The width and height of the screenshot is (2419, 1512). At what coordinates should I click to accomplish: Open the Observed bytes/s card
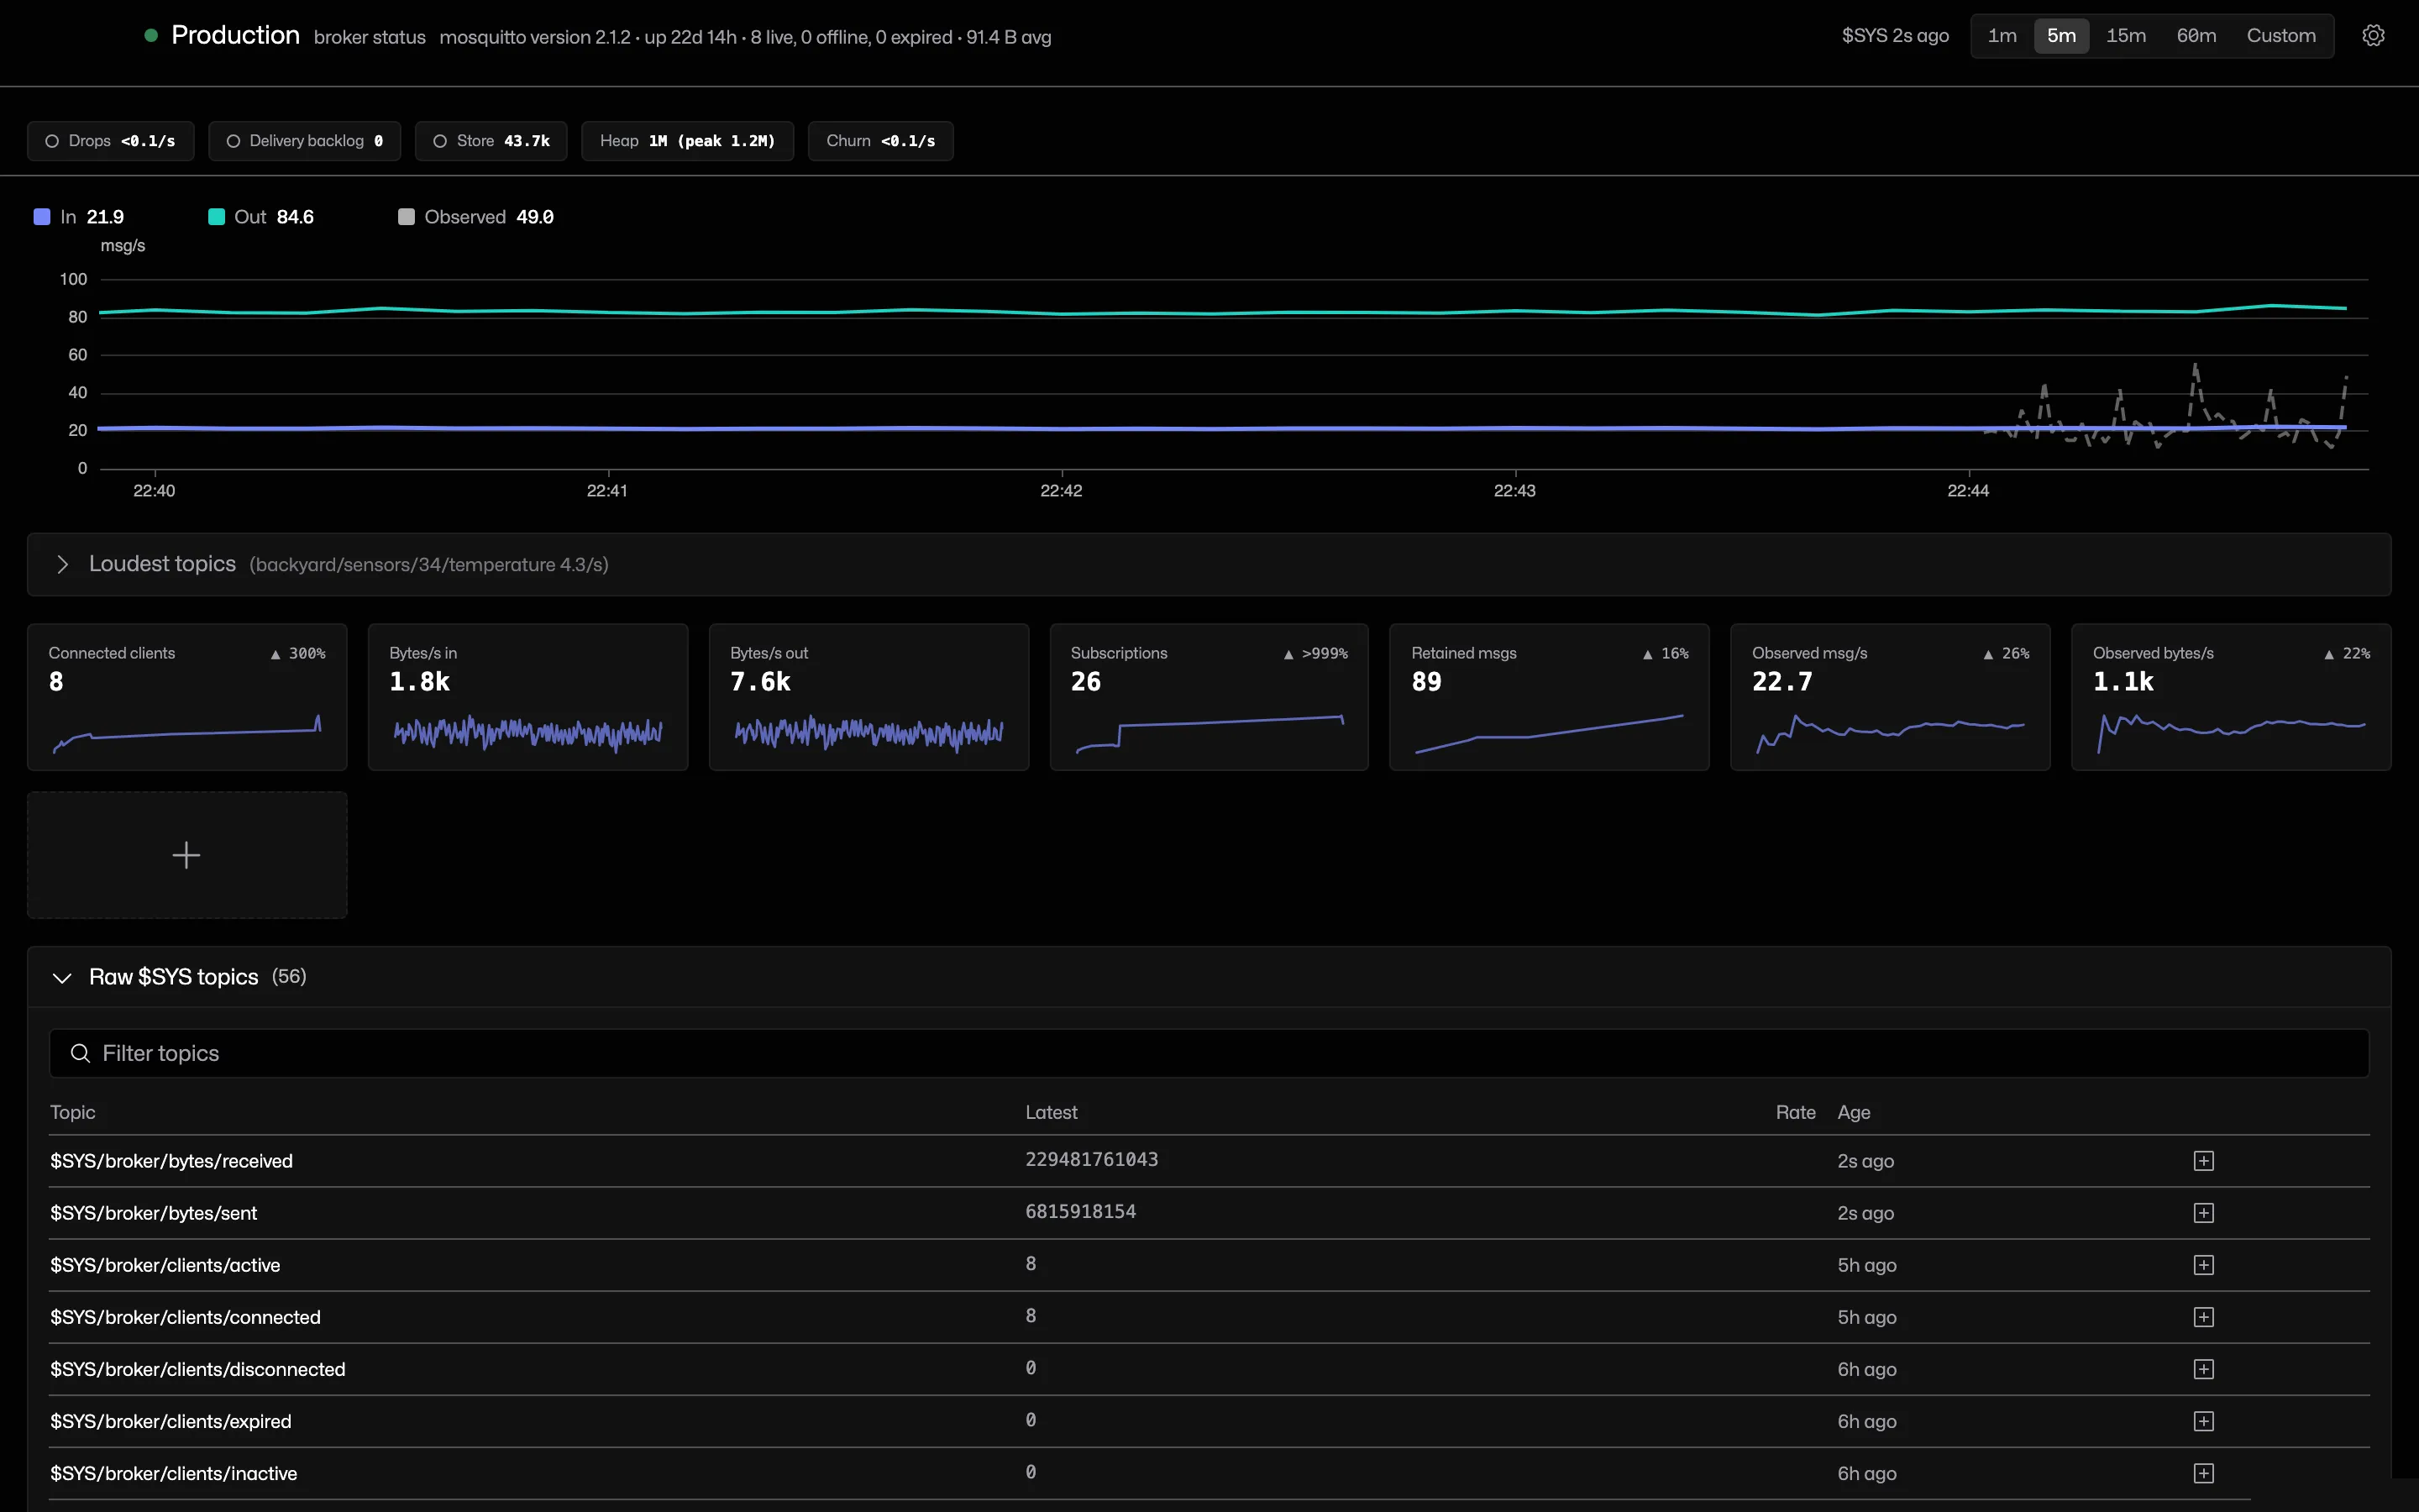click(x=2231, y=697)
